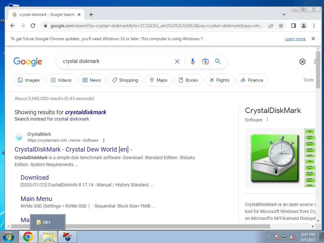Close the crystal diskmark Google Search tab
Viewport: 324px width, 243px height.
pos(79,15)
